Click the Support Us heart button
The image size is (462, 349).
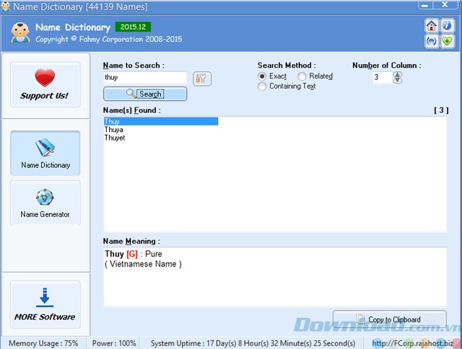45,84
